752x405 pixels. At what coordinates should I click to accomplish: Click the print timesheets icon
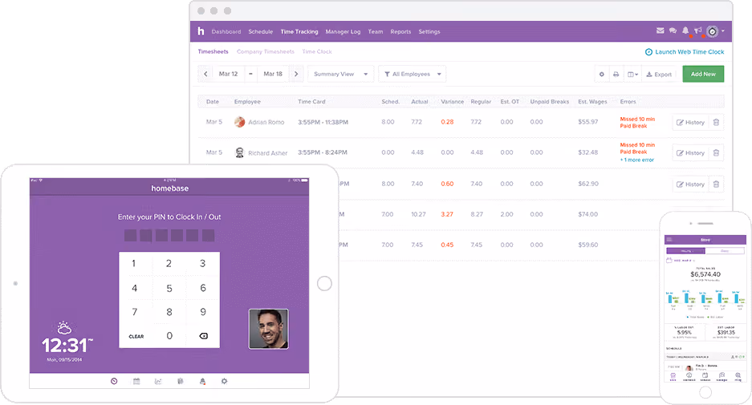[x=616, y=75]
